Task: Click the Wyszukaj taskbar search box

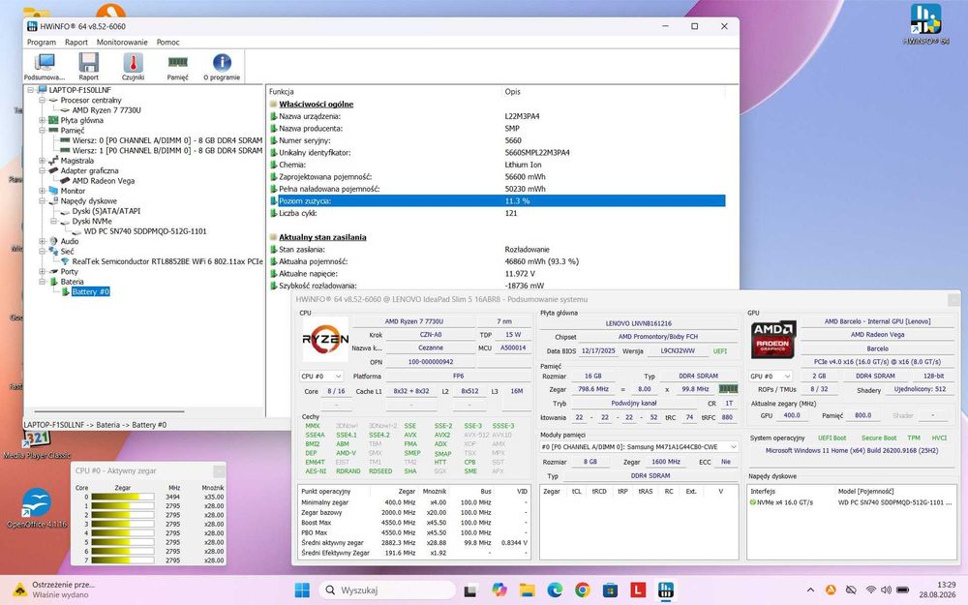Action: (388, 590)
